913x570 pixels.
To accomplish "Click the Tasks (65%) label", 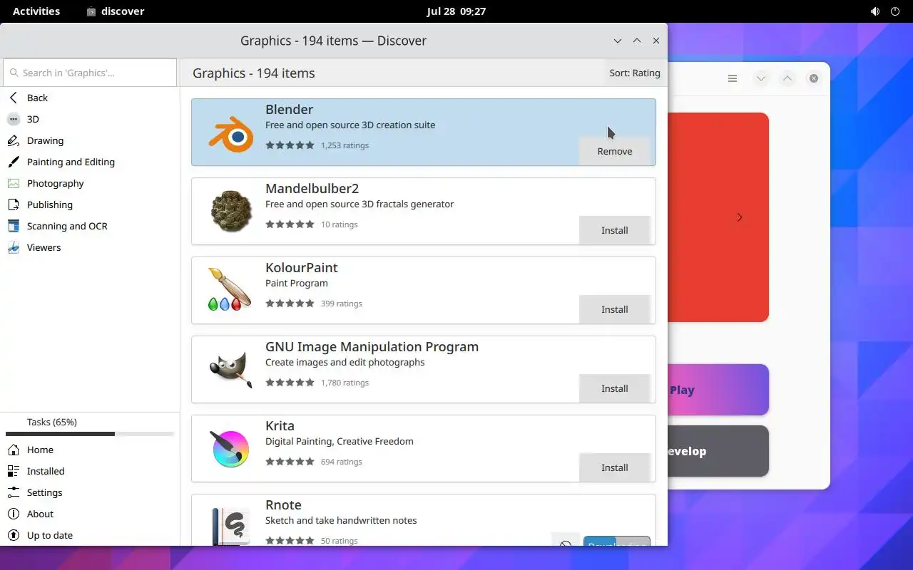I will point(52,422).
